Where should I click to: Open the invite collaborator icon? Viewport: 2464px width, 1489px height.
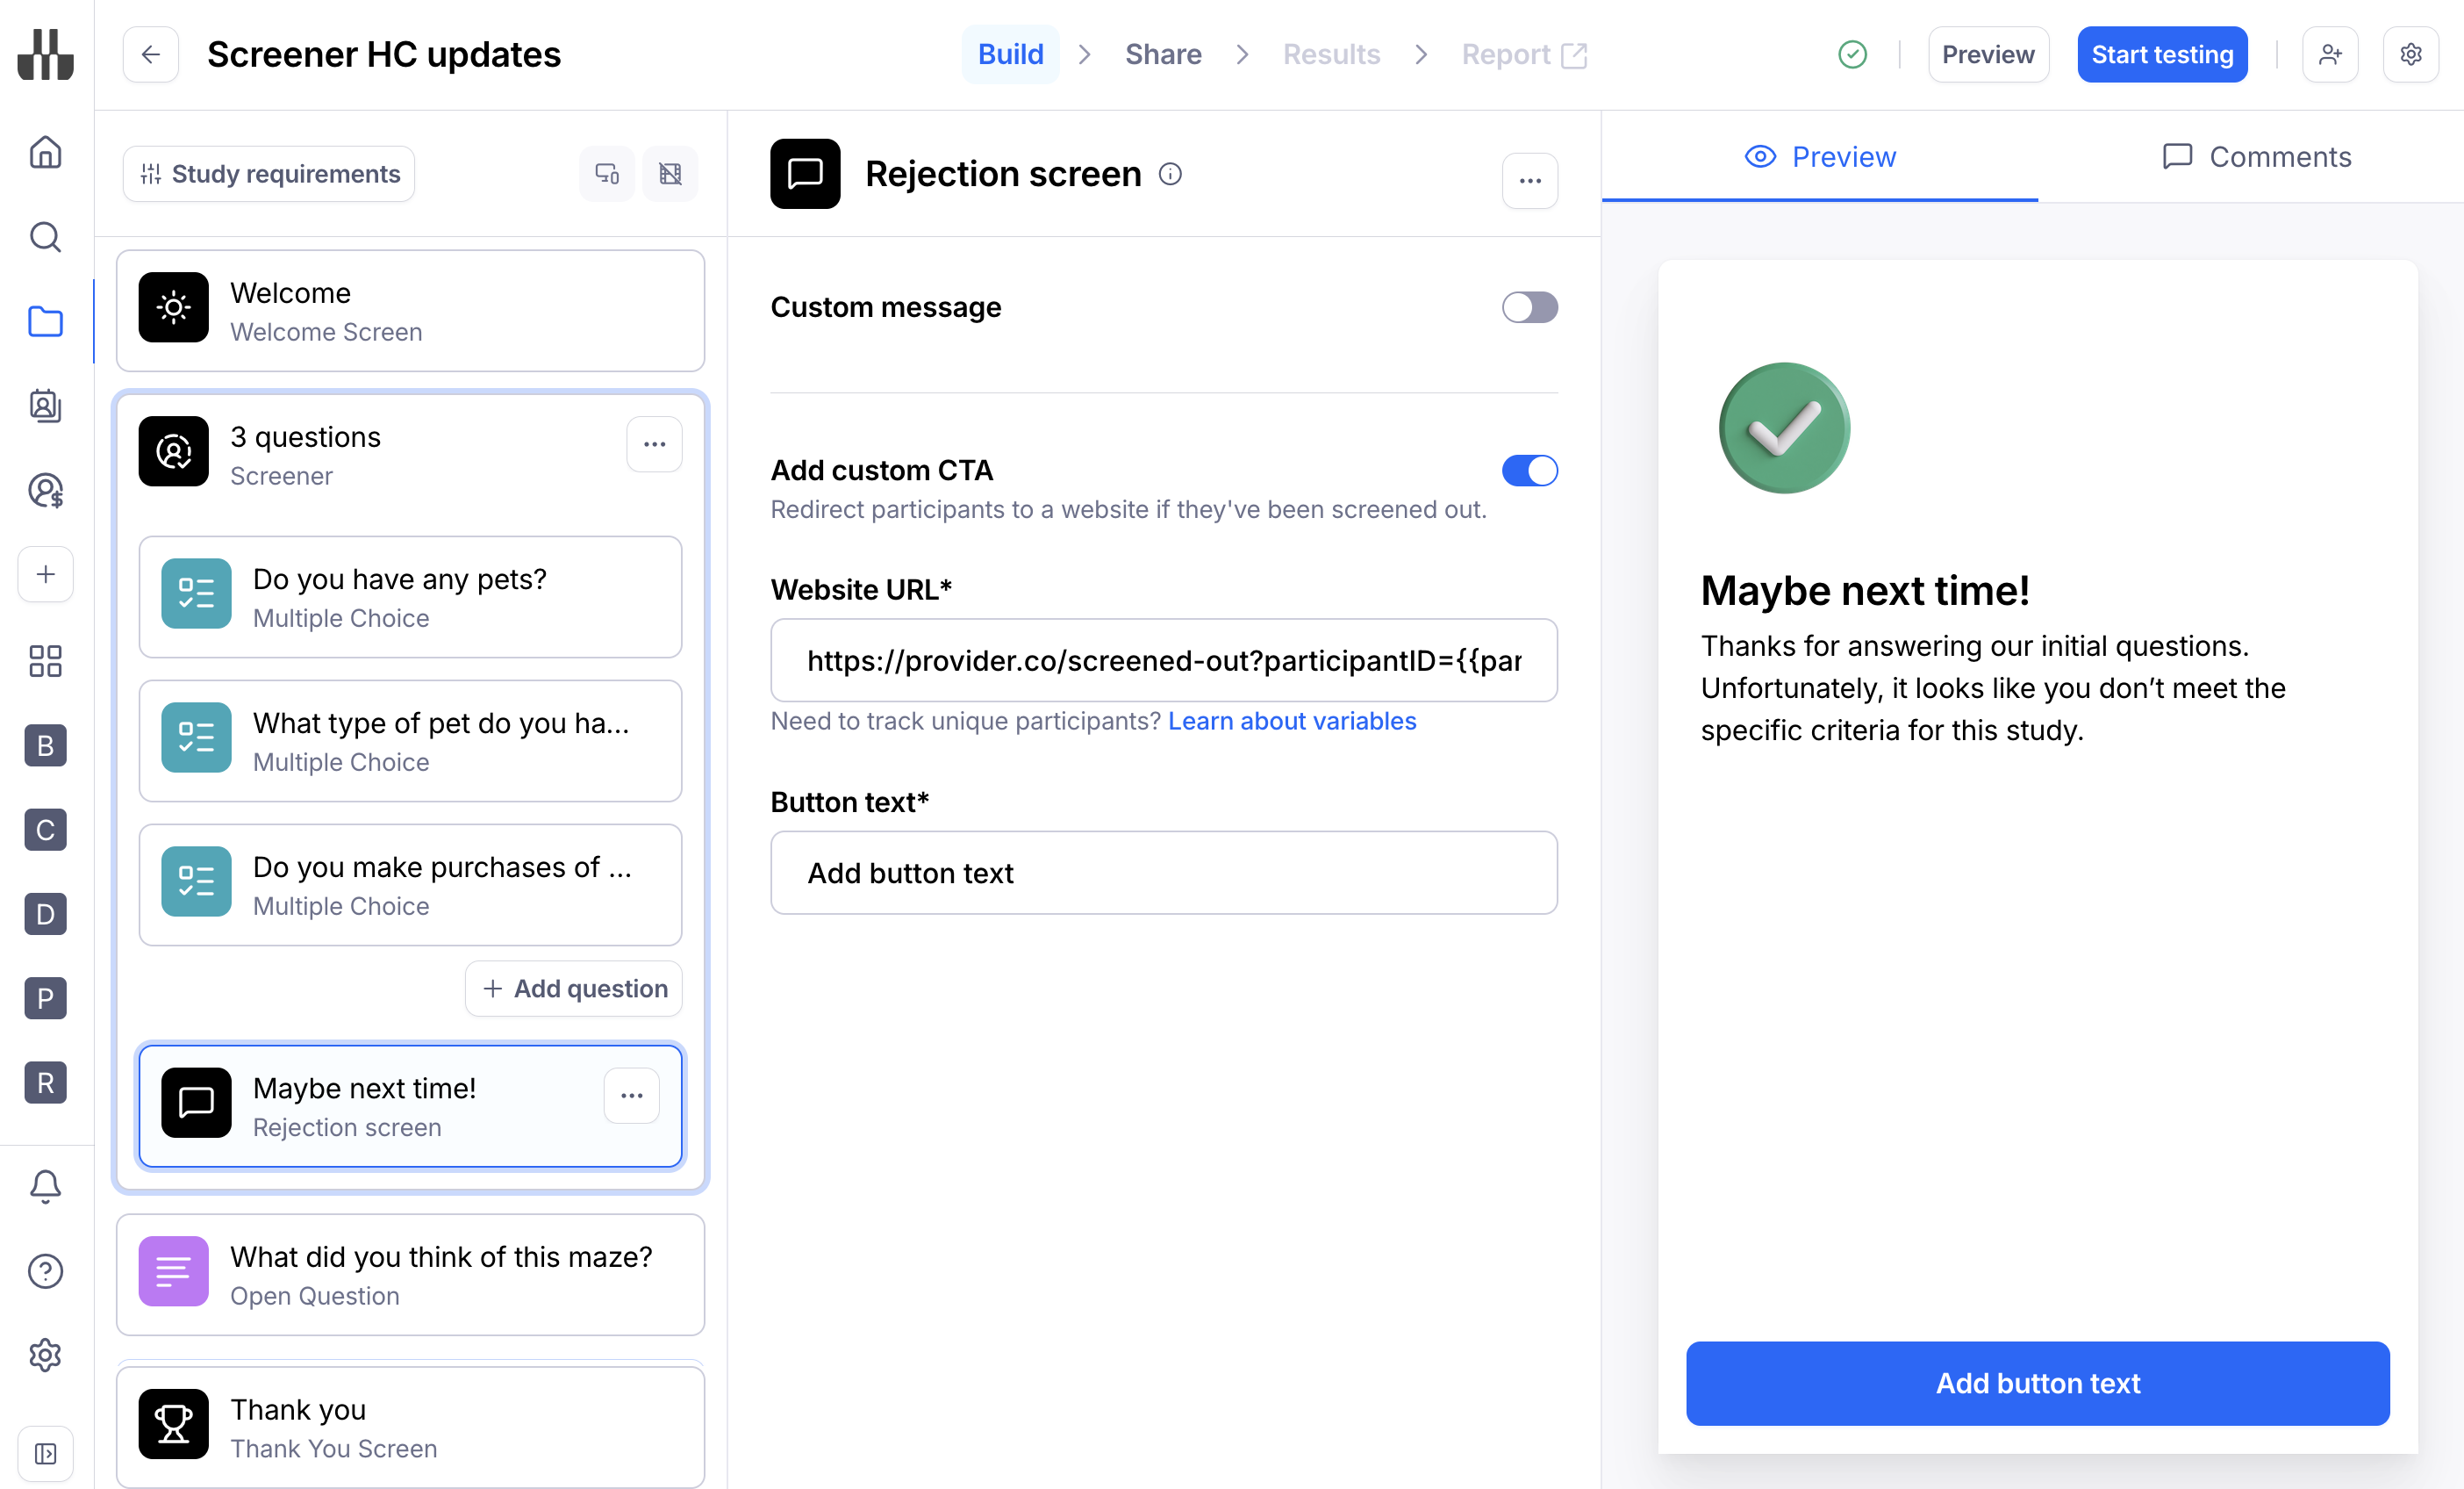coord(2329,54)
